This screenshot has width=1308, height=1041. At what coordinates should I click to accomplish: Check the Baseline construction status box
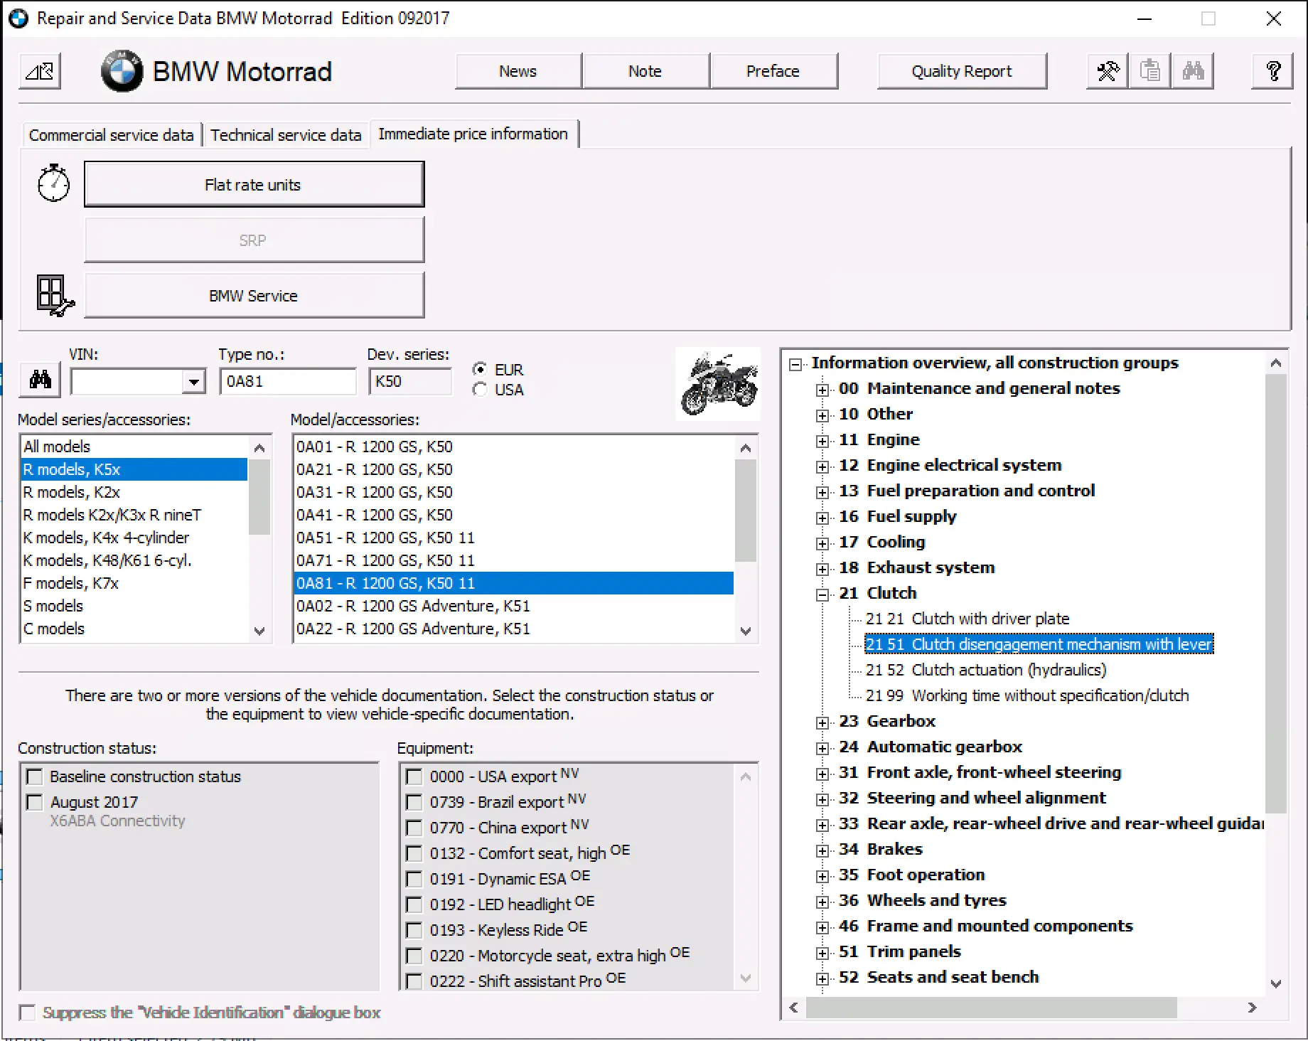34,776
